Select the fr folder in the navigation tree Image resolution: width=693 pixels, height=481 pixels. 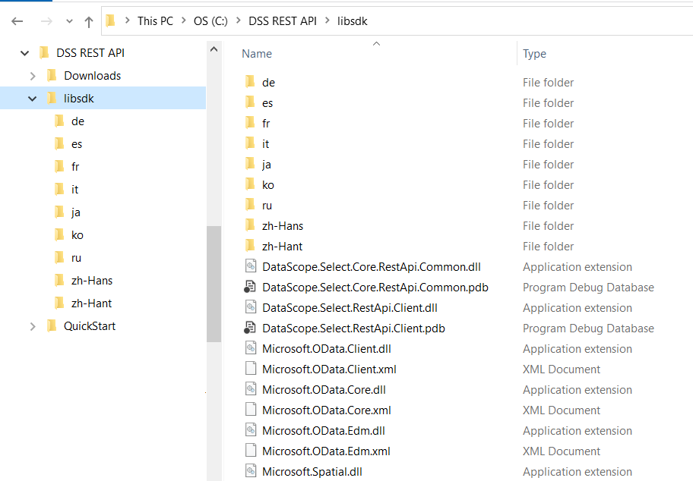click(75, 167)
